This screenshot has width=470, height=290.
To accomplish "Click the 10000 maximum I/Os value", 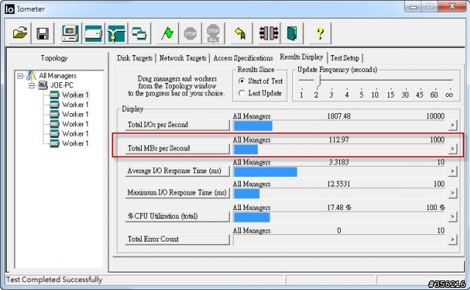I will pyautogui.click(x=435, y=116).
